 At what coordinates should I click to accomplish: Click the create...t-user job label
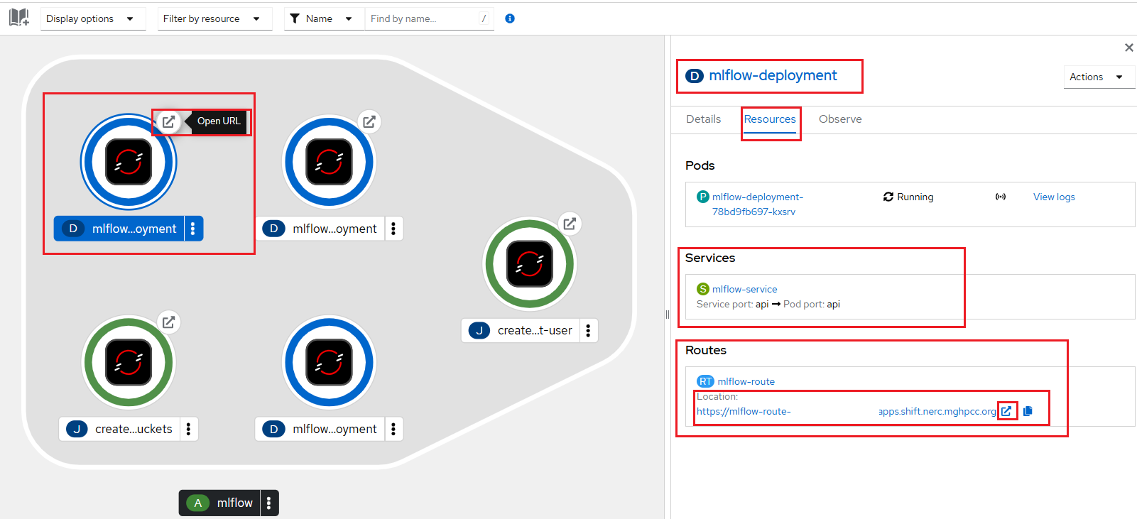click(x=521, y=330)
